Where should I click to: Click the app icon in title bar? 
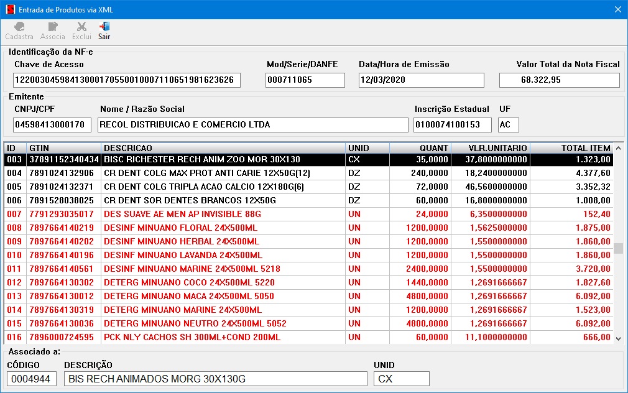(9, 9)
